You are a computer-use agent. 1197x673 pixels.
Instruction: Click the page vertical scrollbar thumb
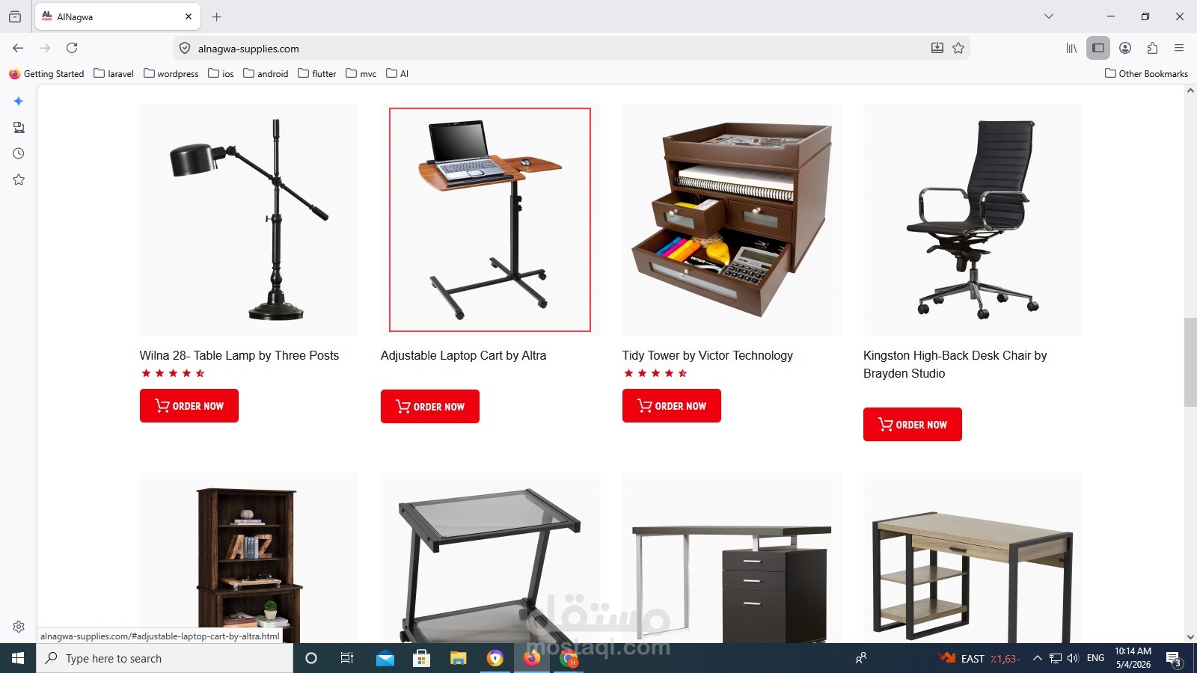[1190, 362]
